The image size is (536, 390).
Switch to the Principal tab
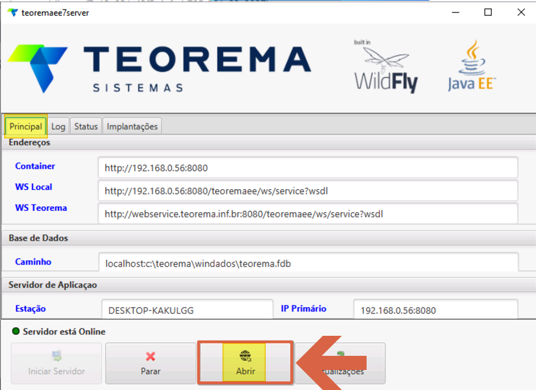(25, 126)
